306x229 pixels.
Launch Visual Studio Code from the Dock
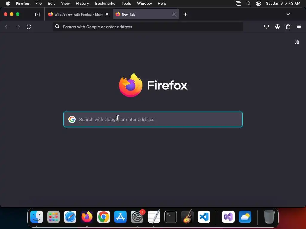[204, 217]
